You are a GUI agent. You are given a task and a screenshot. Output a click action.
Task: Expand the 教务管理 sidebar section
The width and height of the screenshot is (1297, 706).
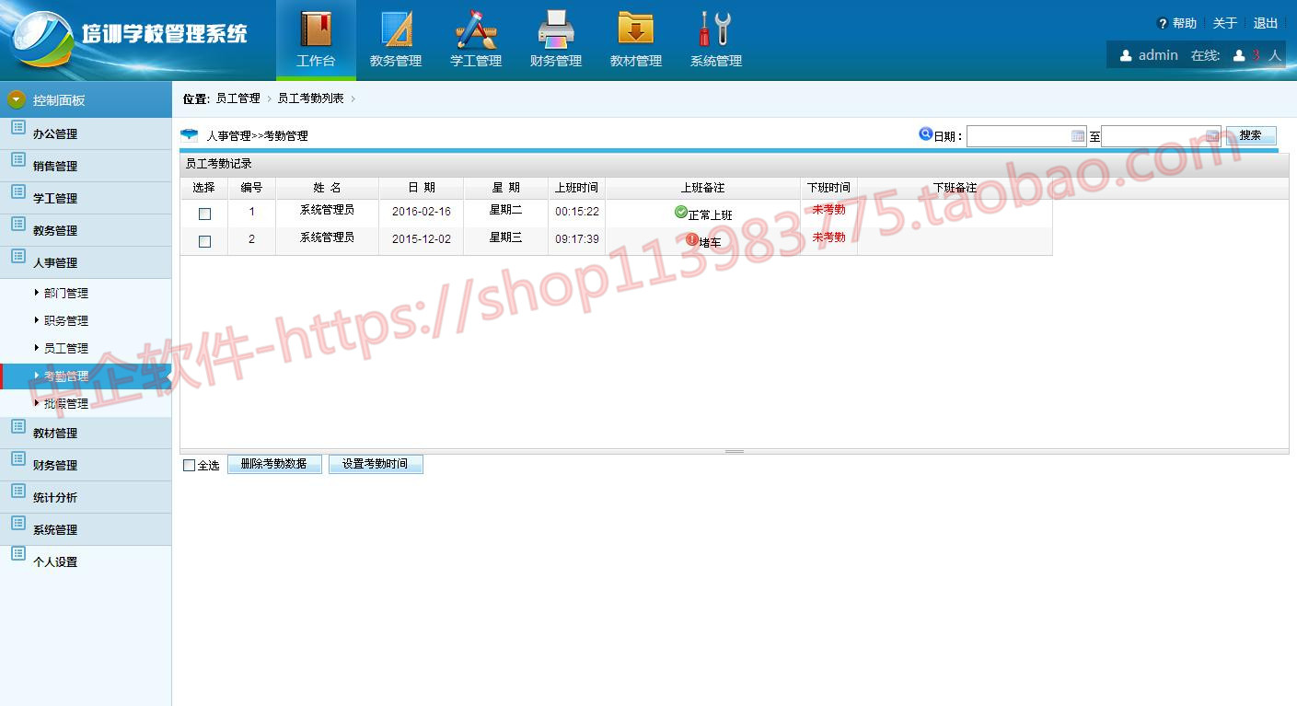click(86, 230)
